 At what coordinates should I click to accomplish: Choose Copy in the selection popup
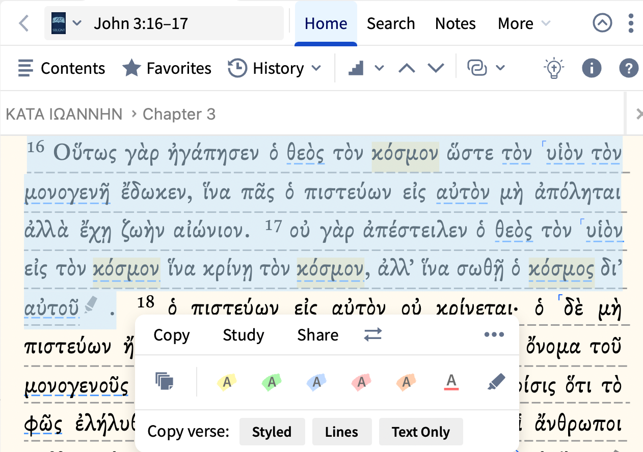pyautogui.click(x=172, y=335)
